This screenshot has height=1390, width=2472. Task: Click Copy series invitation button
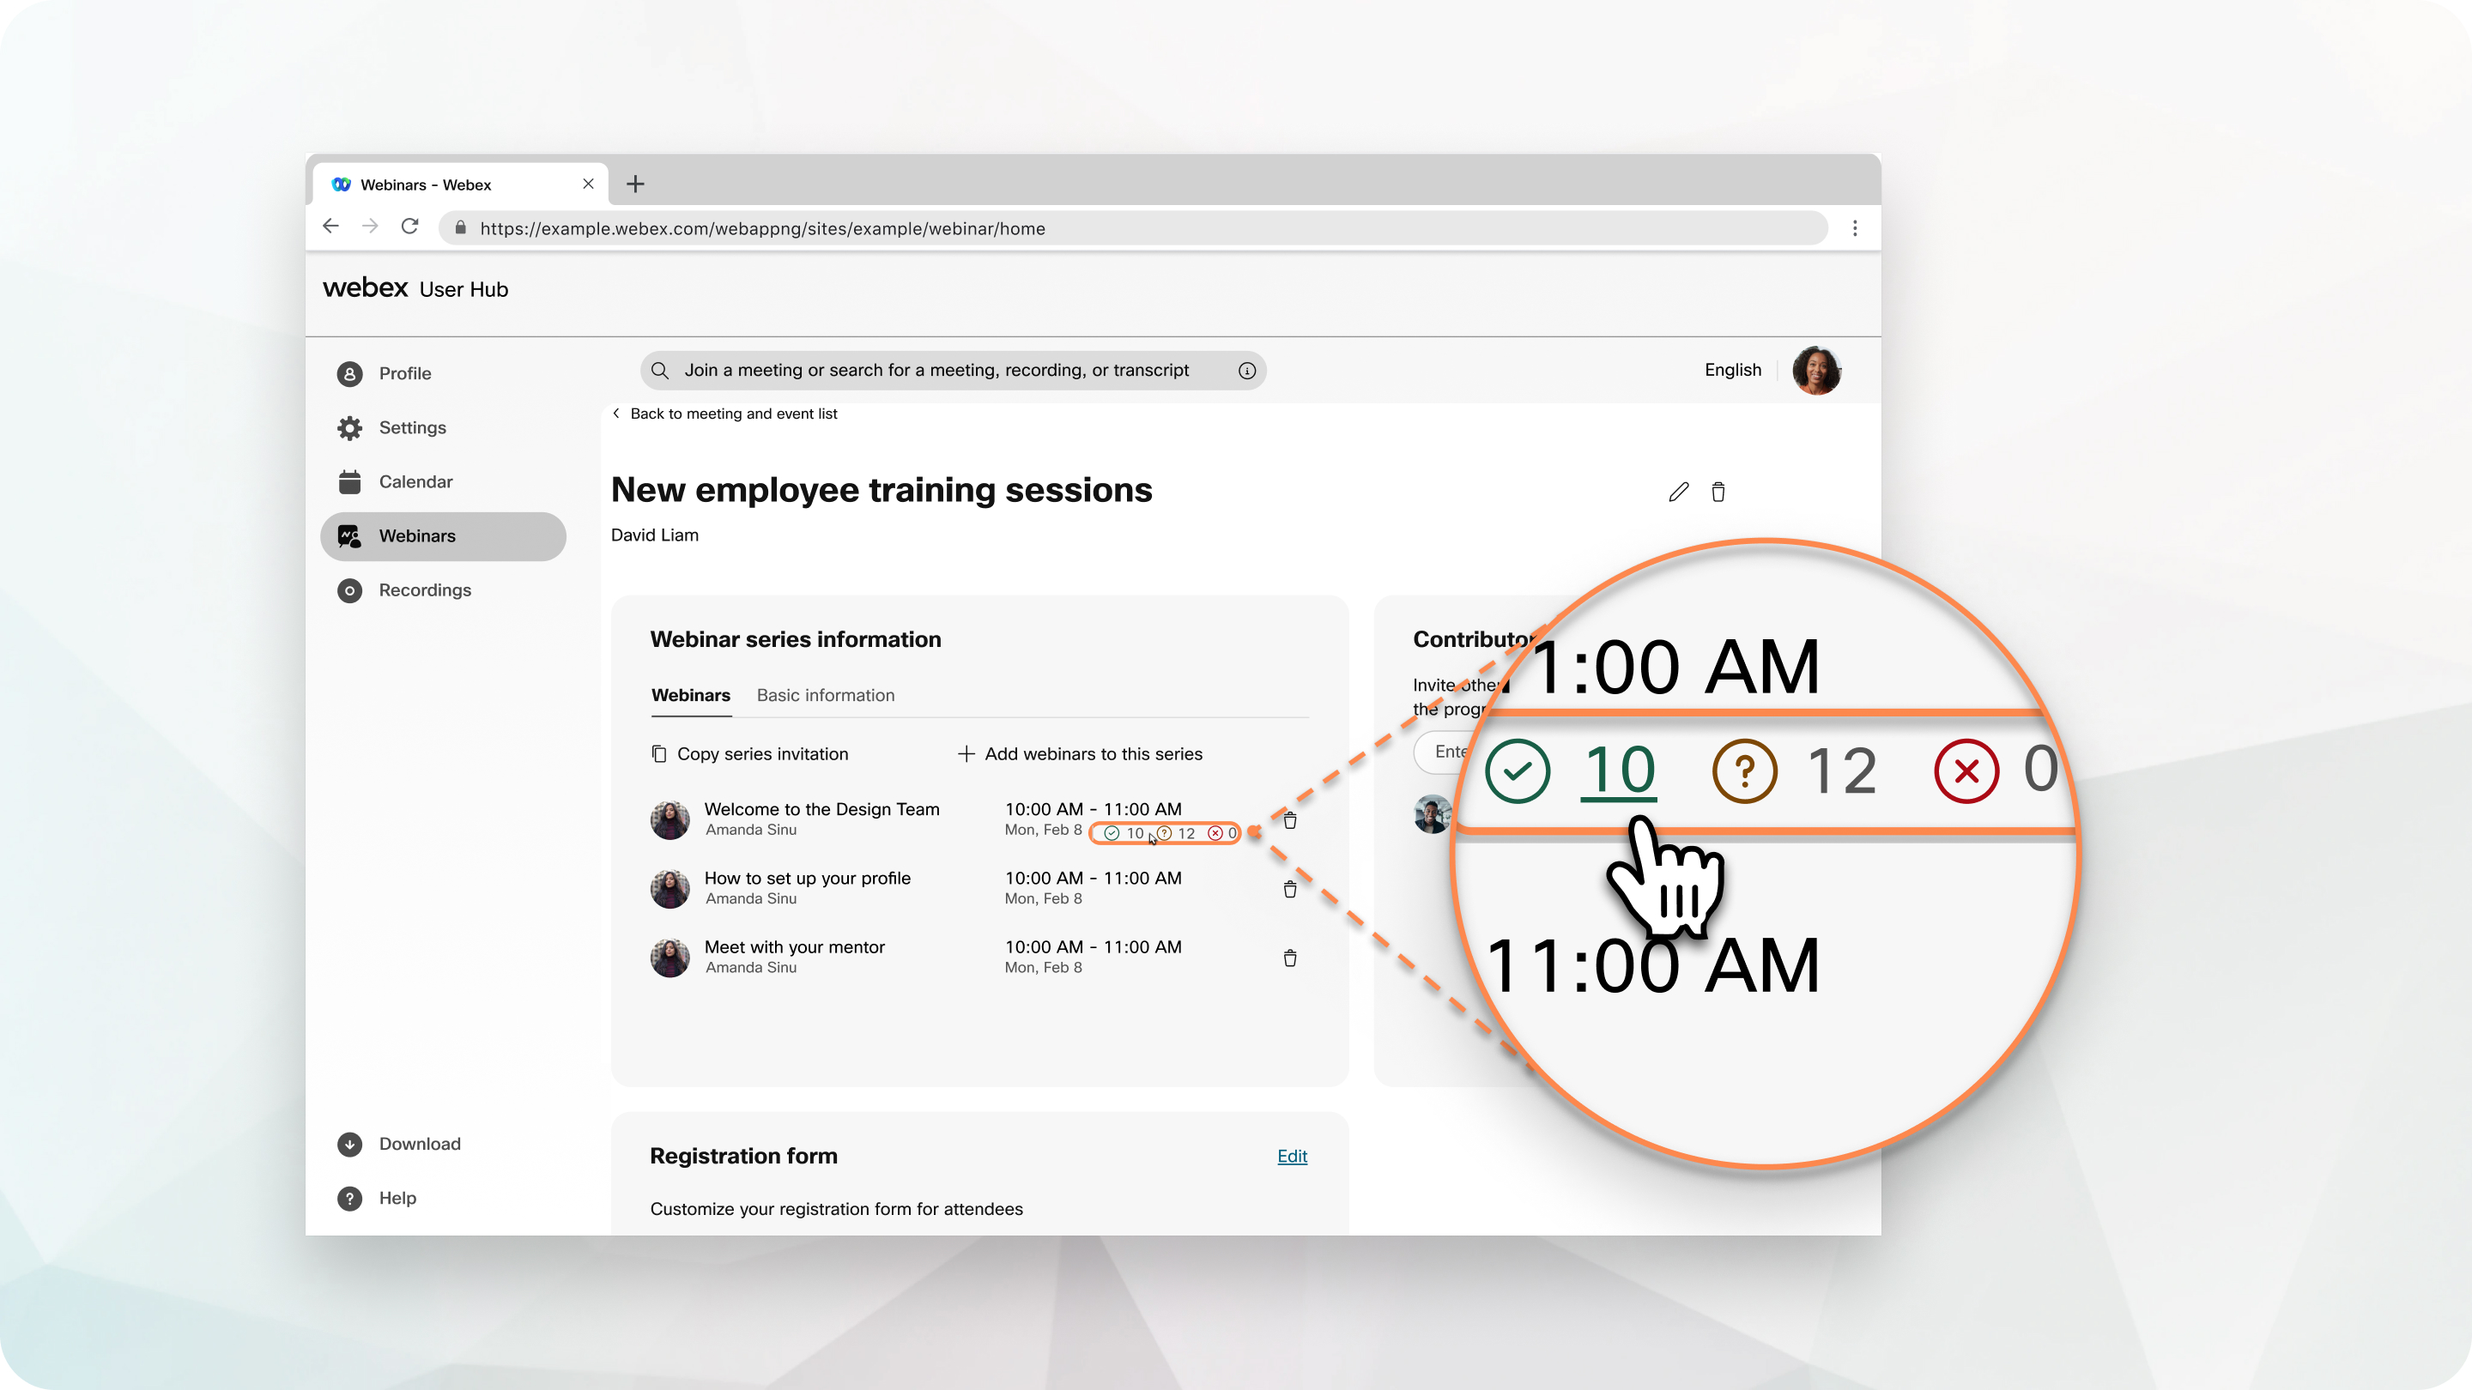click(x=748, y=753)
